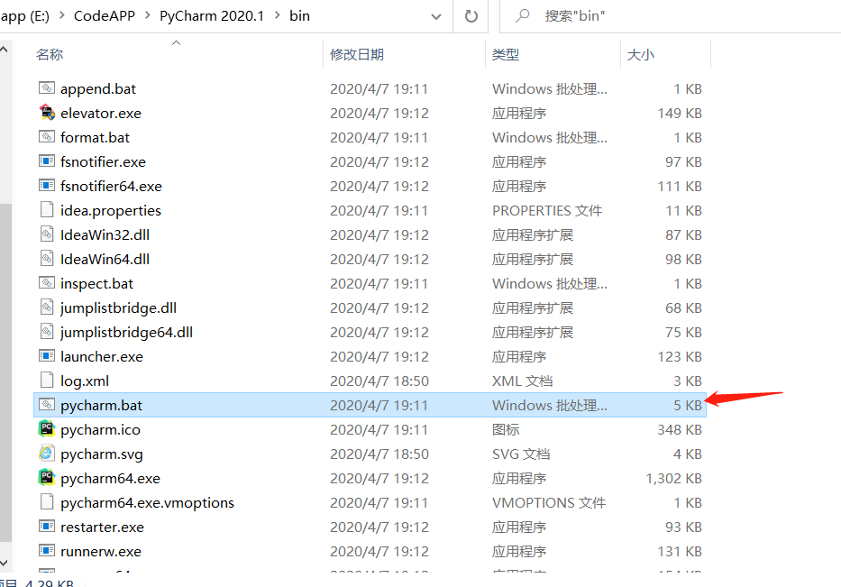Viewport: 841px width, 587px height.
Task: Select the pycharm64.exe.vmoptions file name
Action: (148, 503)
